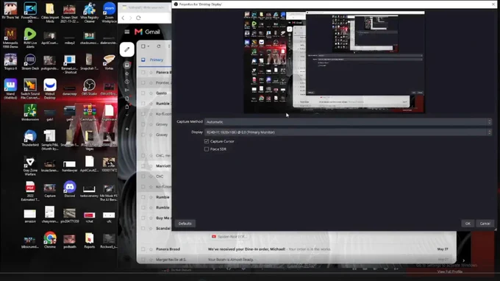Tick the checkbox for the Gusto email
The image size is (500, 281).
coord(143,93)
